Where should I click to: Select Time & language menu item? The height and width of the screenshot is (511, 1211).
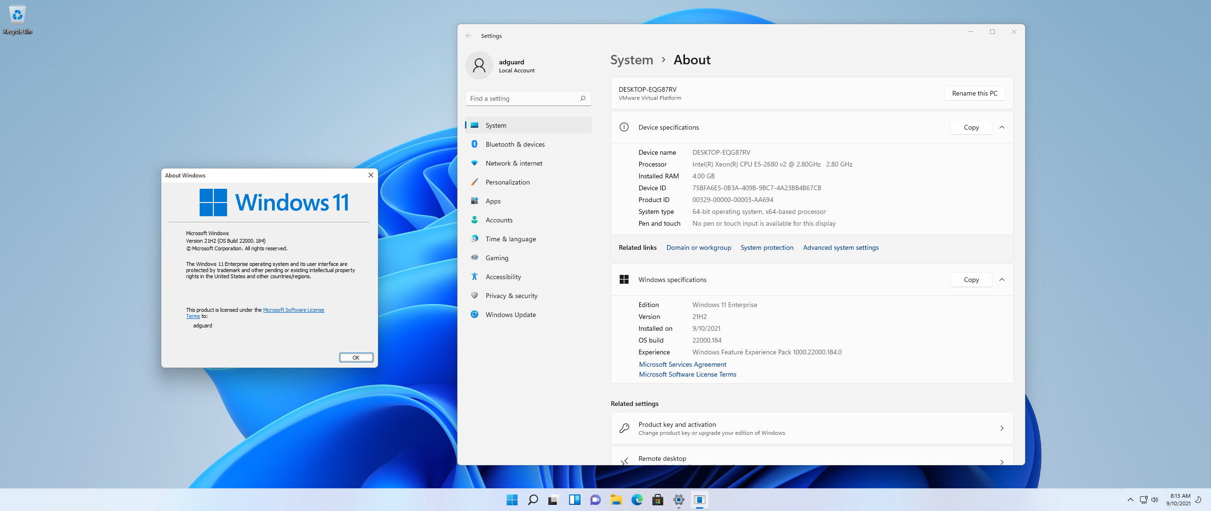[510, 239]
